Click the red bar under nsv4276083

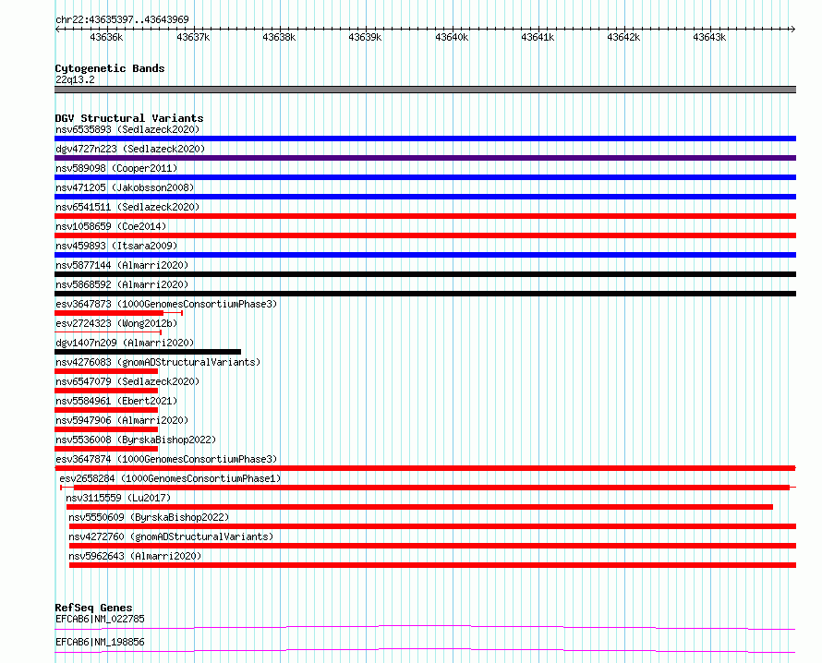pyautogui.click(x=106, y=371)
